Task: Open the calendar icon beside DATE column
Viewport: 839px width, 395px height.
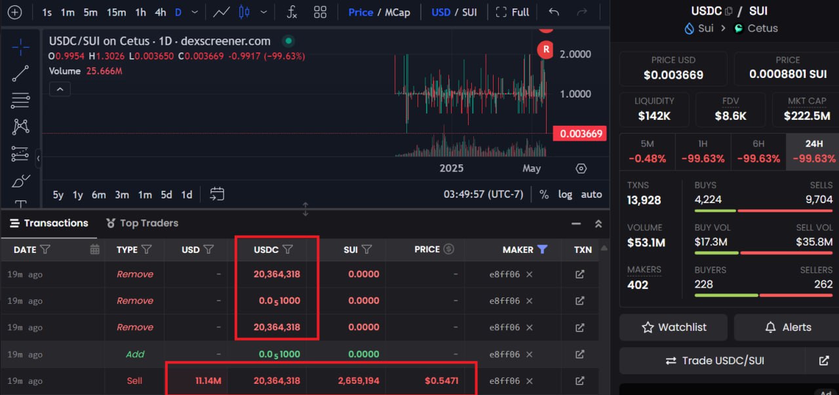Action: (94, 249)
